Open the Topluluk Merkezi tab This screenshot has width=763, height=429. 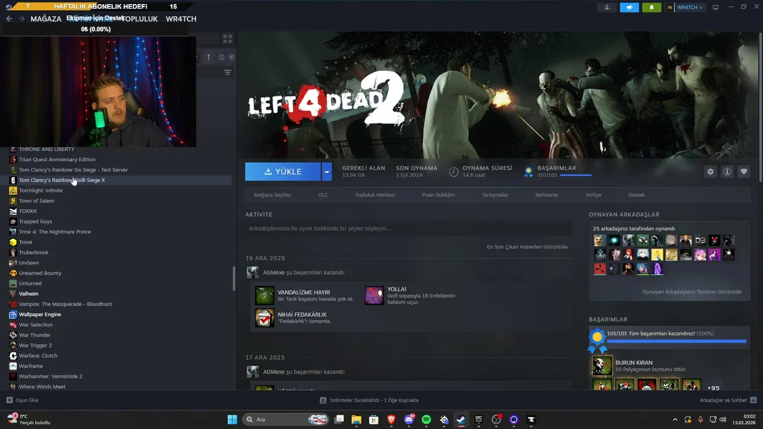coord(375,195)
